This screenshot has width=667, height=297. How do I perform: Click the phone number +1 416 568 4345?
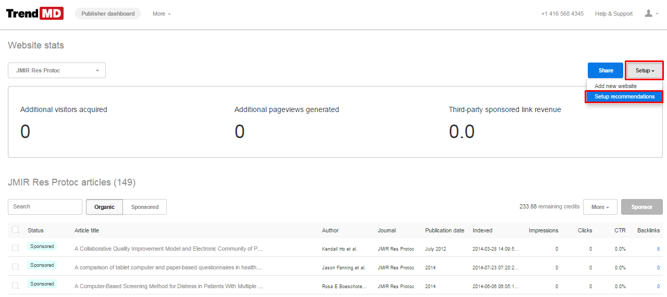[x=562, y=14]
